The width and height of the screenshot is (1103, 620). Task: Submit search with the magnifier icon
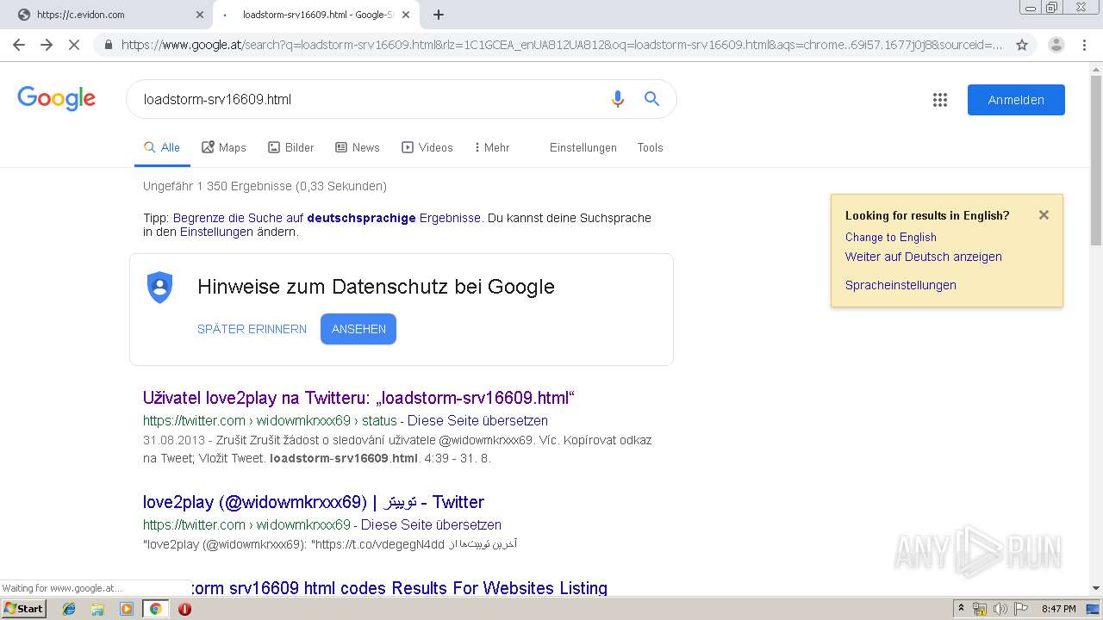point(652,99)
